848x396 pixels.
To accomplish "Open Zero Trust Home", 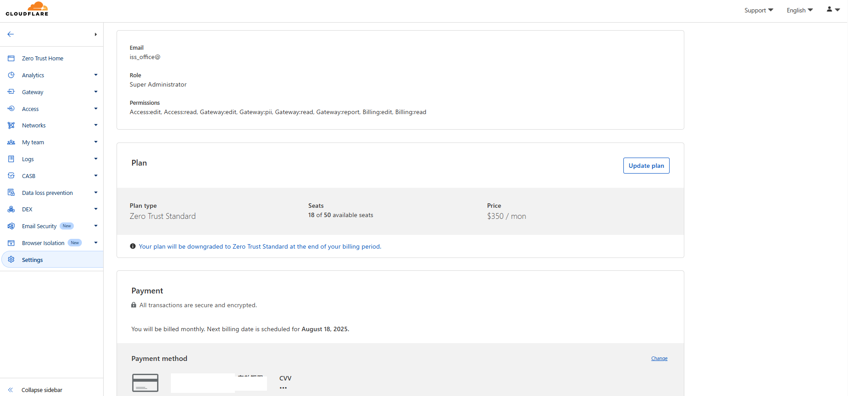I will pyautogui.click(x=43, y=58).
